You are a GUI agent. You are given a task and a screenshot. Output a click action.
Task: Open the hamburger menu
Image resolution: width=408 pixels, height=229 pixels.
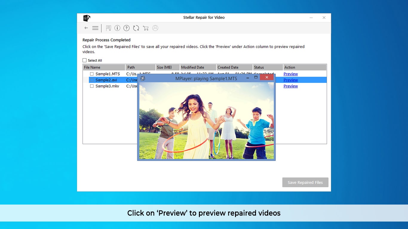95,28
